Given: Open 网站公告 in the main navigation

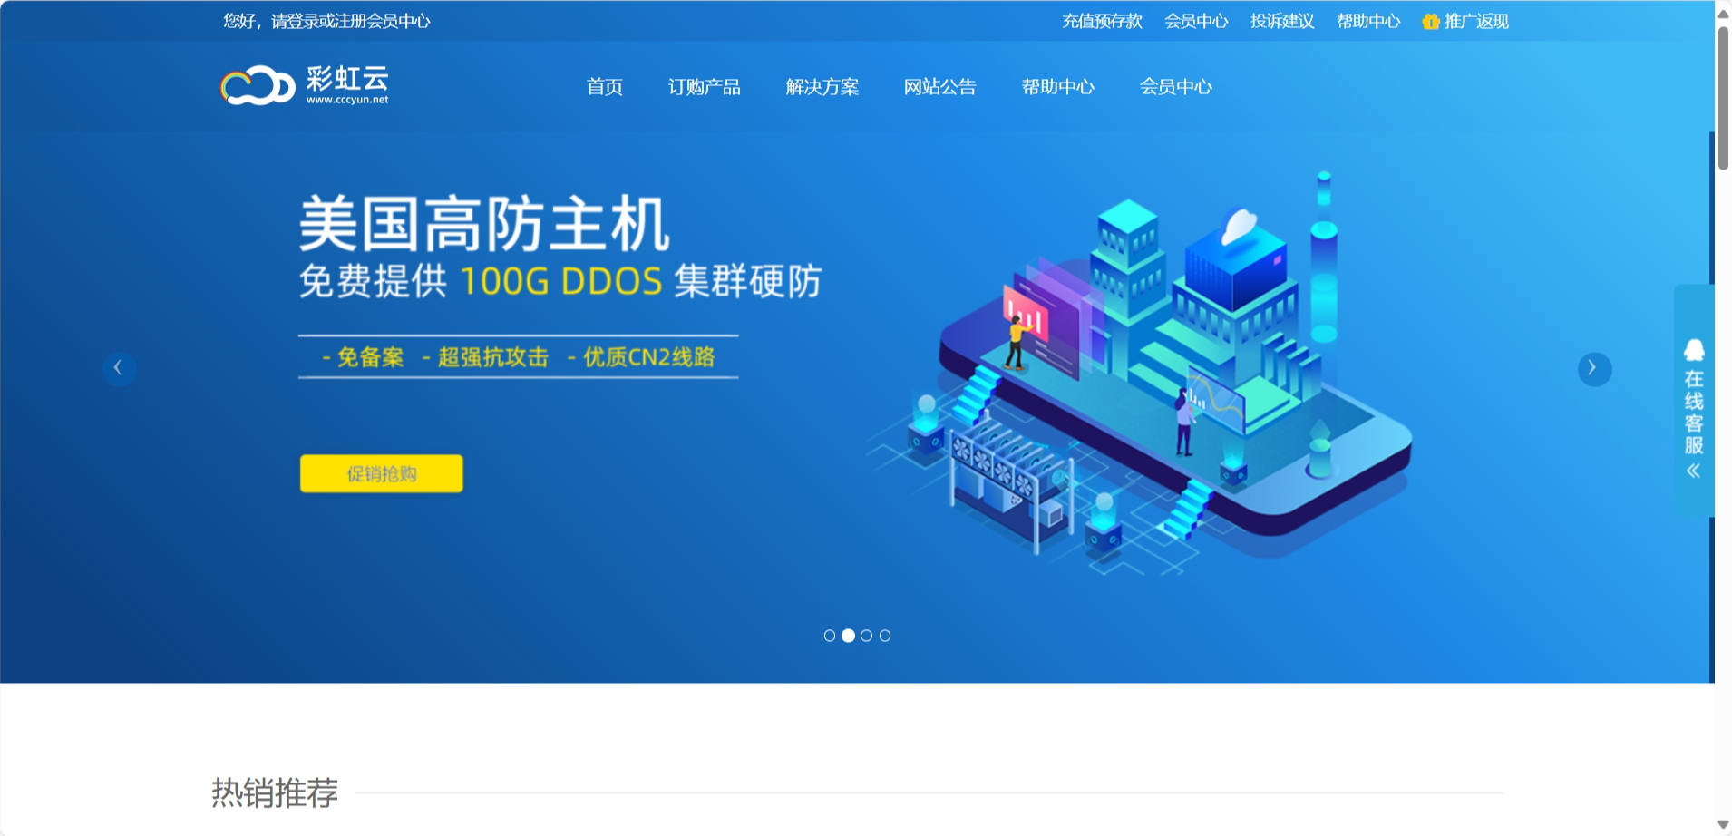Looking at the screenshot, I should [939, 87].
